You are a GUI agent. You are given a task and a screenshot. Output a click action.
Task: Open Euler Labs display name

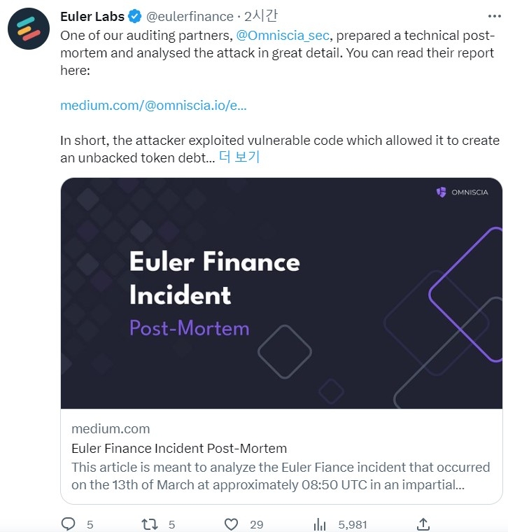(92, 16)
